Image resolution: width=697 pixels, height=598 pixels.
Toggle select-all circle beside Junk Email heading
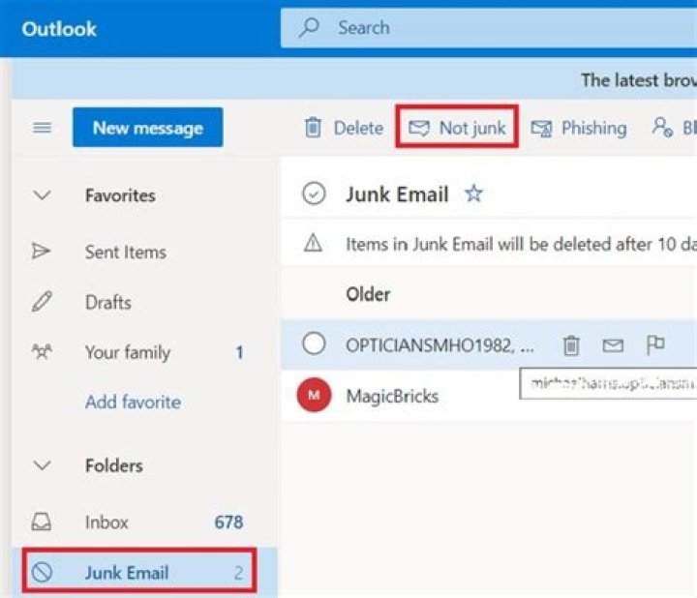[314, 194]
